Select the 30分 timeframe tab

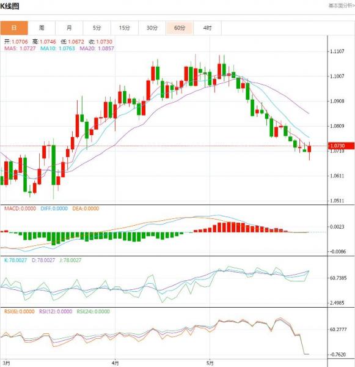click(152, 28)
